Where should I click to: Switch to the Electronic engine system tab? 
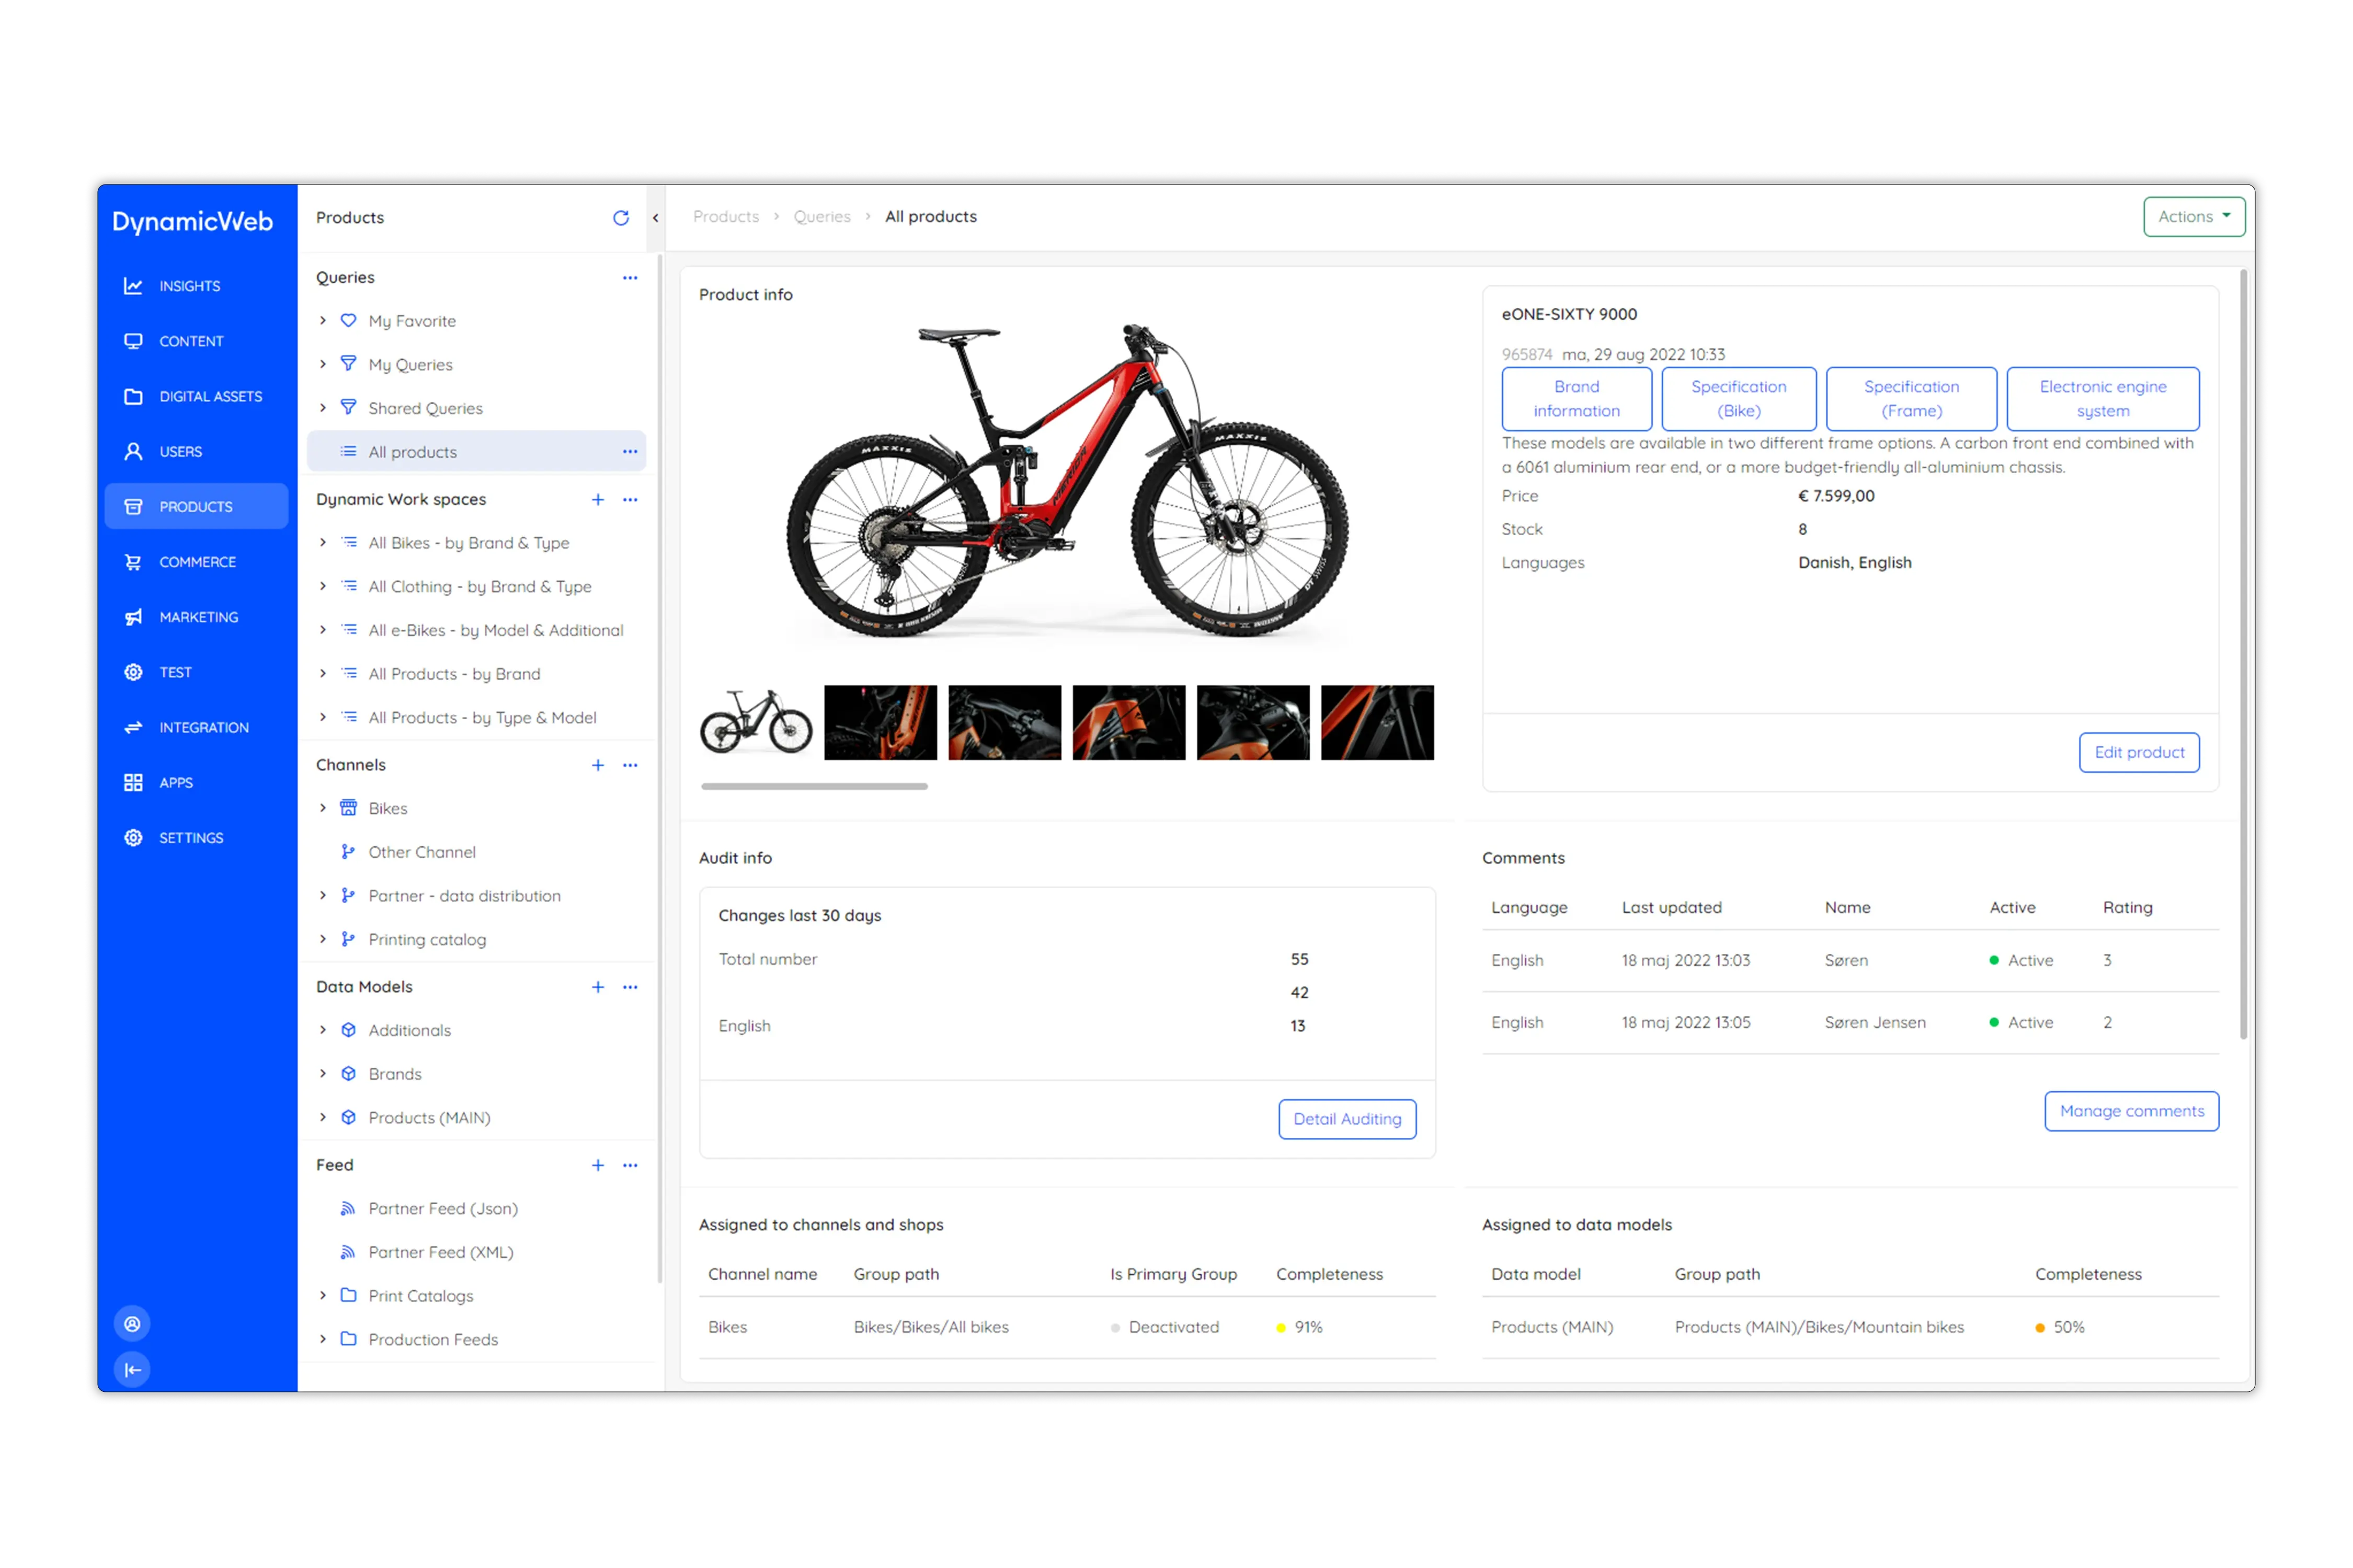point(2102,398)
